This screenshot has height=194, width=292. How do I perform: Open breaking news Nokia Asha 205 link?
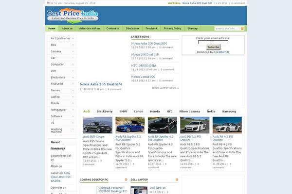tap(197, 3)
